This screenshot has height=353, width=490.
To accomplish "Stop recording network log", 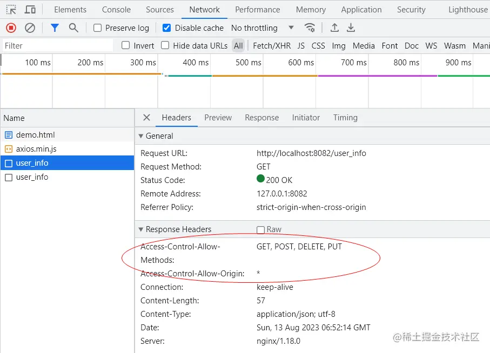I will 11,28.
